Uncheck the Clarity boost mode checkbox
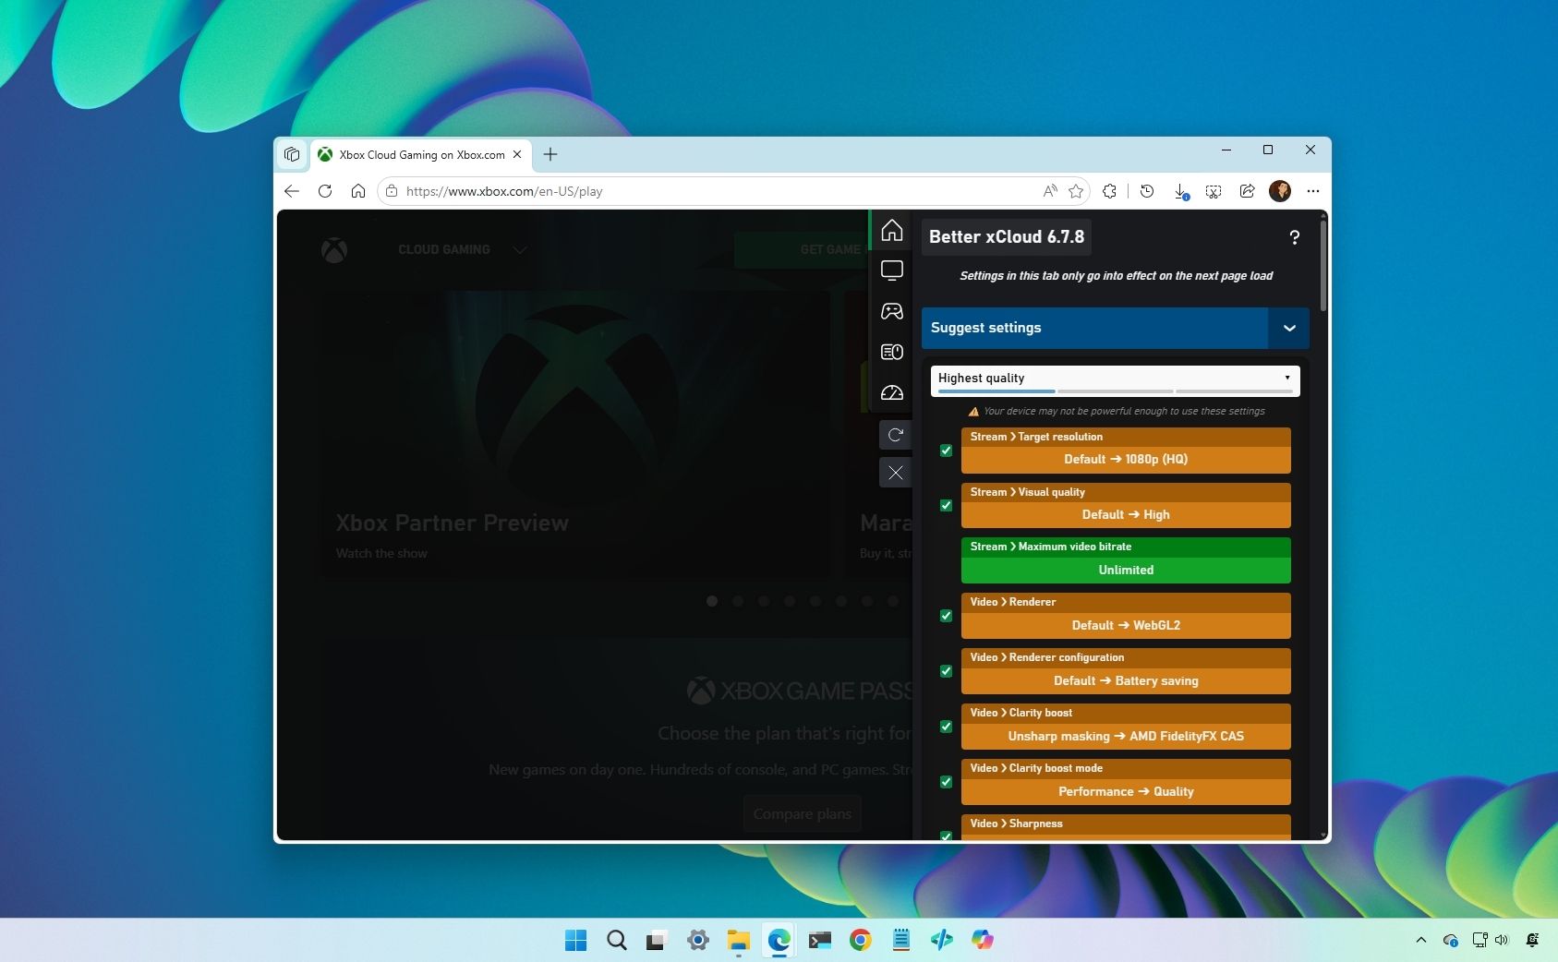Viewport: 1558px width, 962px height. click(946, 782)
